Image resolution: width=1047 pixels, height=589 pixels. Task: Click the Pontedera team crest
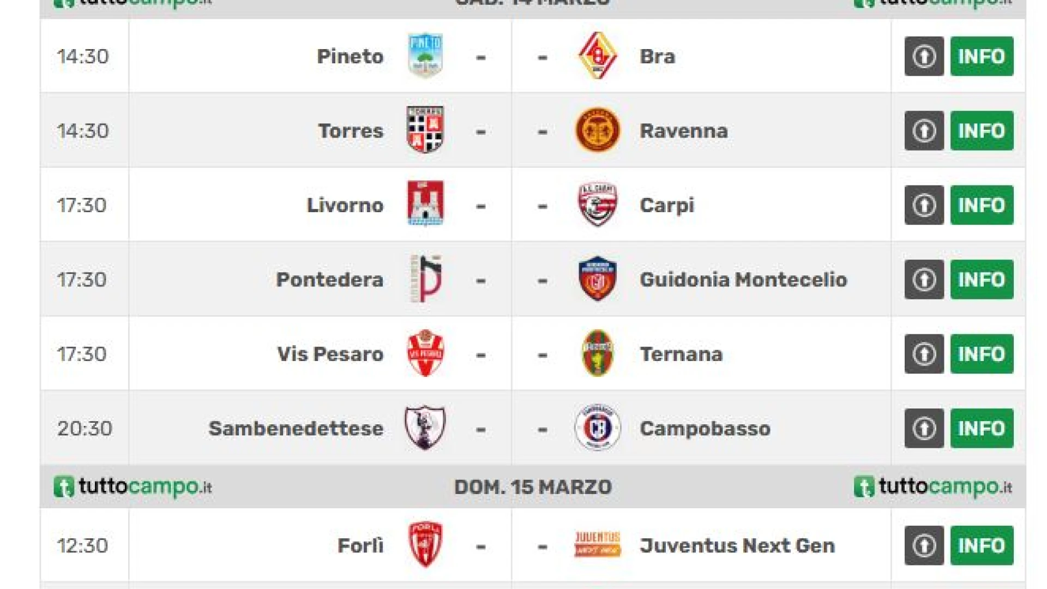pyautogui.click(x=425, y=279)
